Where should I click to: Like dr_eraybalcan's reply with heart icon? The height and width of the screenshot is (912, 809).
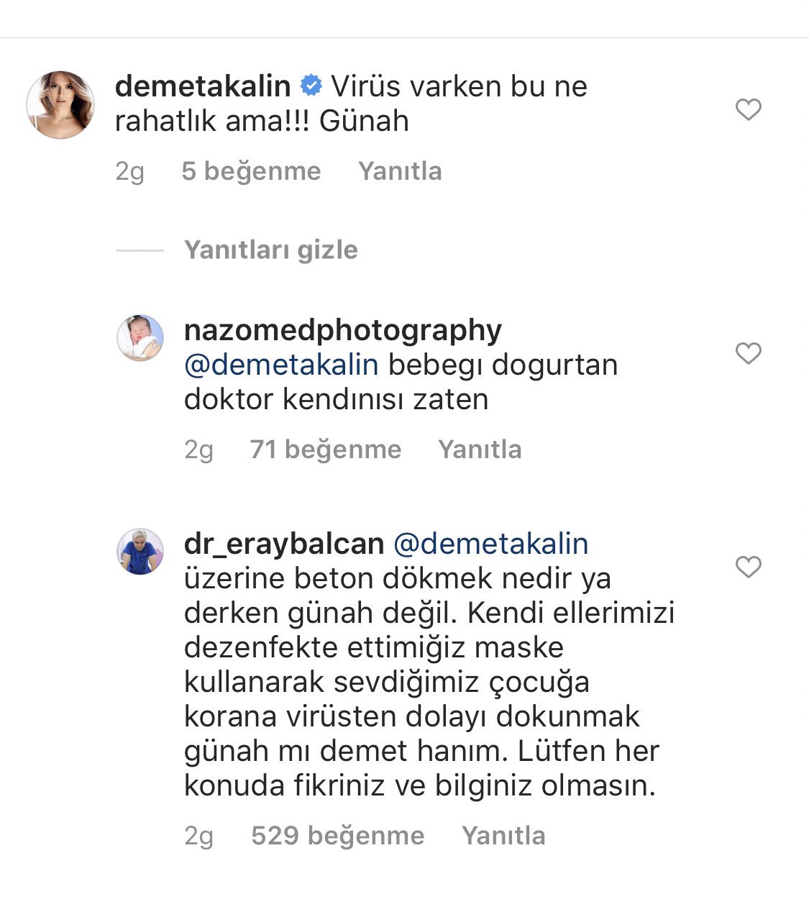click(x=748, y=567)
